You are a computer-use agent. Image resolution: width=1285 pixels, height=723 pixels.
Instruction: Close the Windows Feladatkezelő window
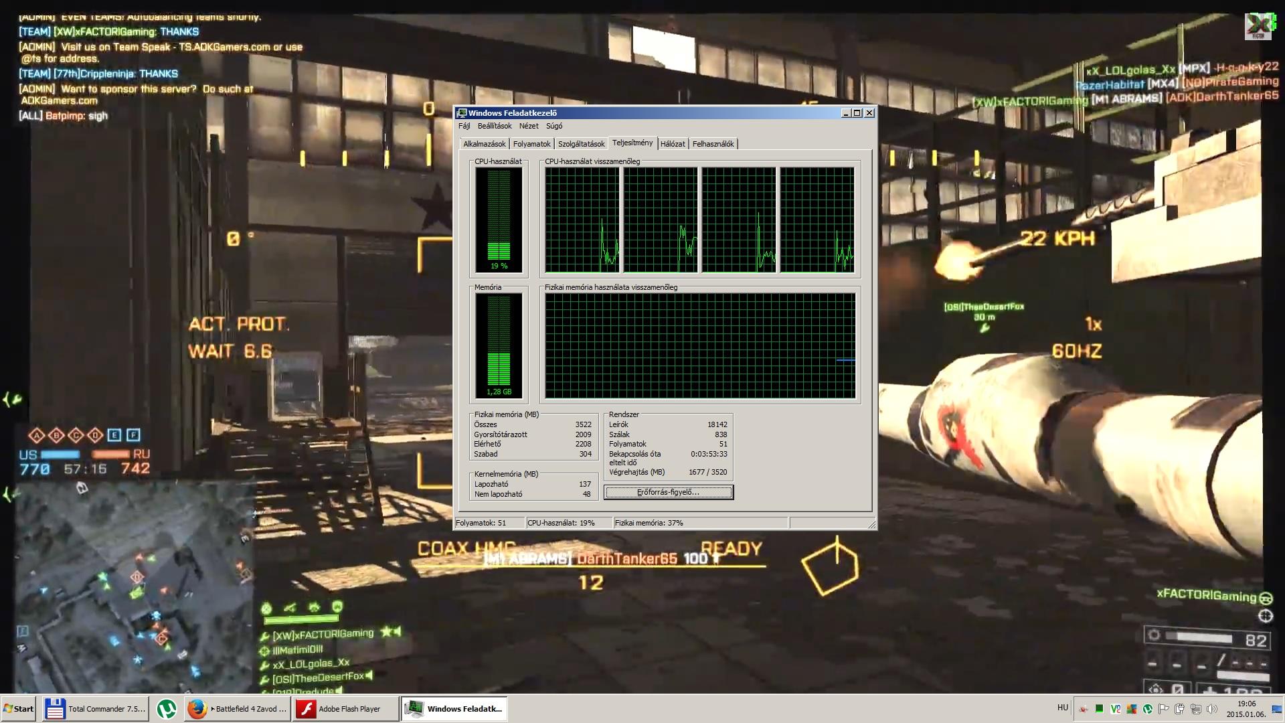pos(869,113)
